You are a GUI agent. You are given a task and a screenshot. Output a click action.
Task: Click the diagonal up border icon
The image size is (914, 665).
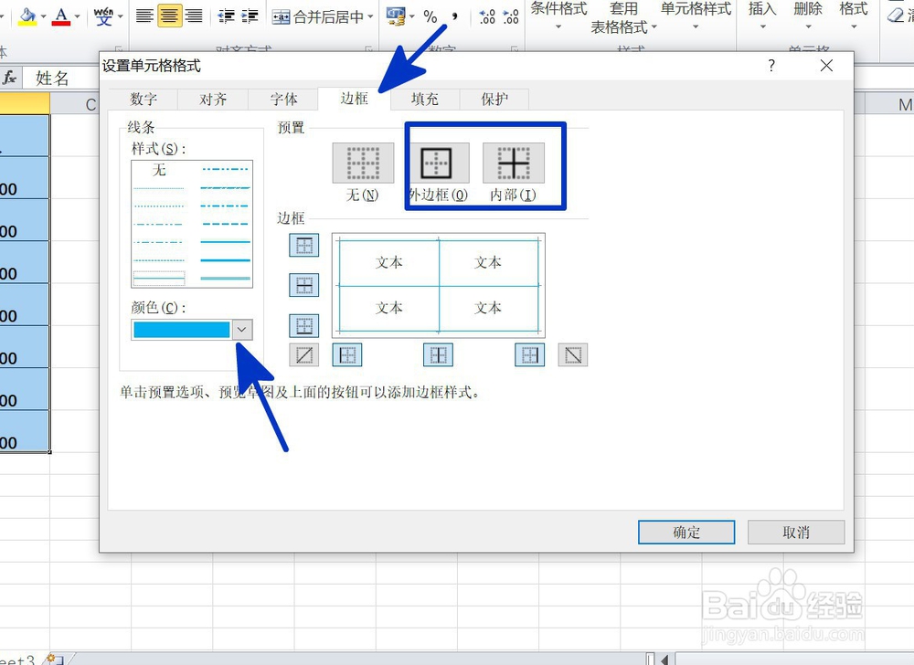coord(303,354)
